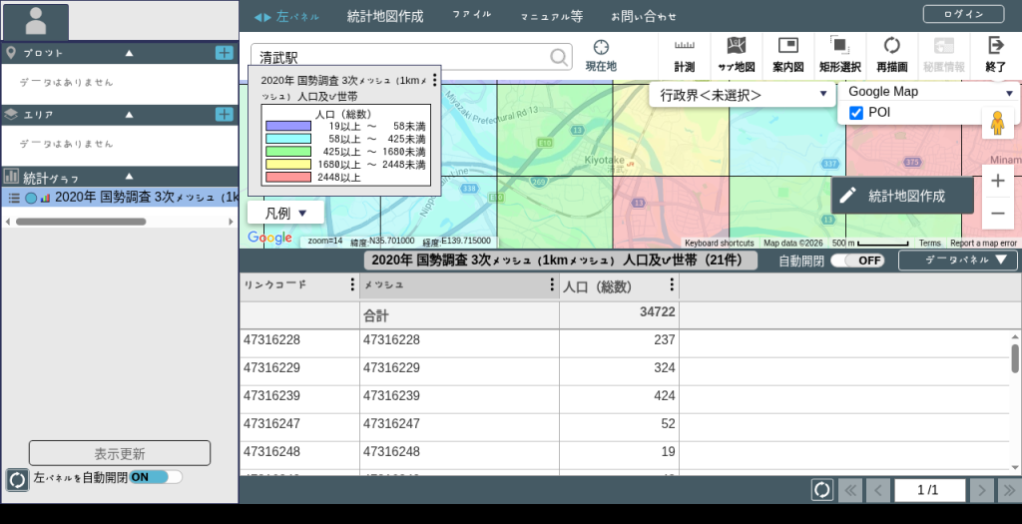Click the Google logo on map

click(269, 238)
